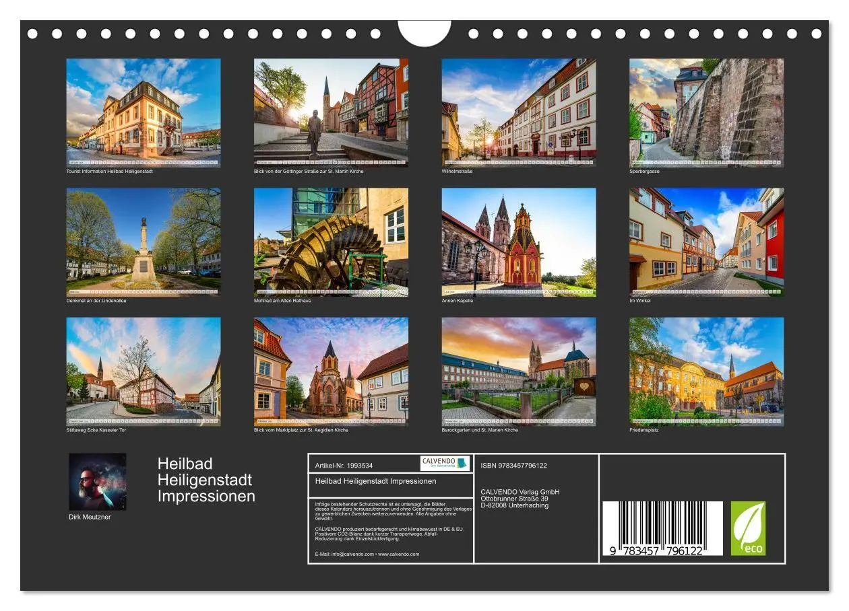Image resolution: width=849 pixels, height=611 pixels.
Task: Click the name 'Dirk Meutzner'
Action: point(90,517)
